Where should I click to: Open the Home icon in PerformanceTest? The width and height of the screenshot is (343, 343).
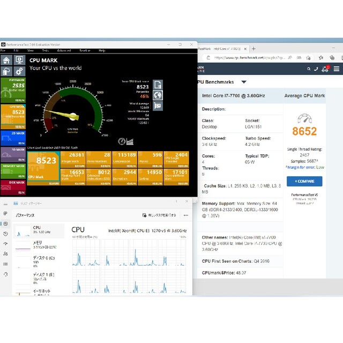pyautogui.click(x=6, y=60)
